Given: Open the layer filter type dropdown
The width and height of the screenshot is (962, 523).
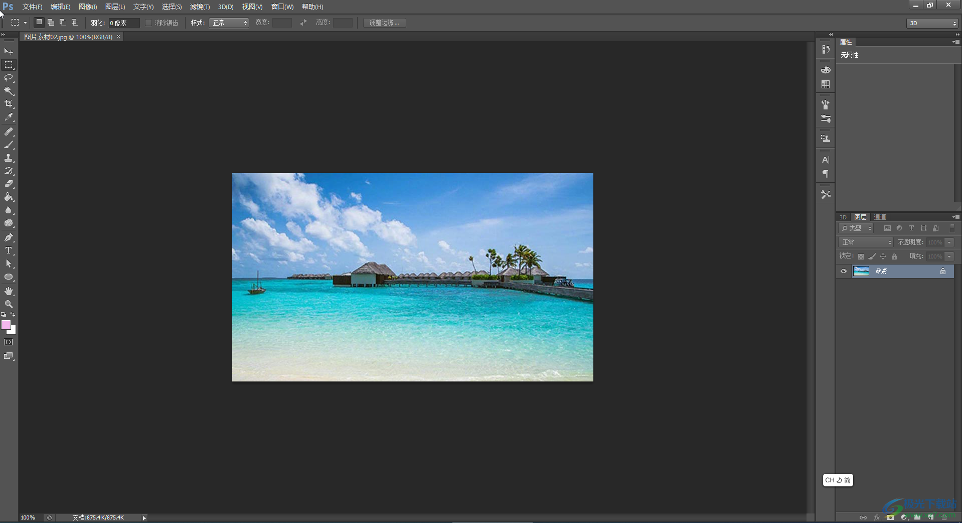Looking at the screenshot, I should (x=856, y=228).
